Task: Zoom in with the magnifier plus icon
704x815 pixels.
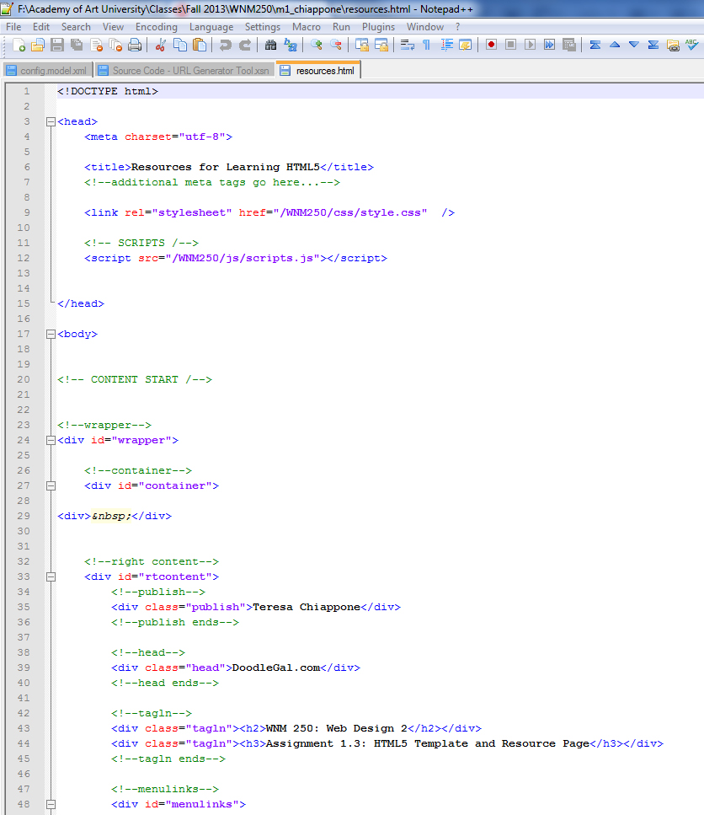Action: point(316,46)
